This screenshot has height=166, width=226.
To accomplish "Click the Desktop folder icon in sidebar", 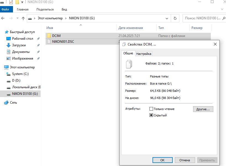I will tap(9, 39).
